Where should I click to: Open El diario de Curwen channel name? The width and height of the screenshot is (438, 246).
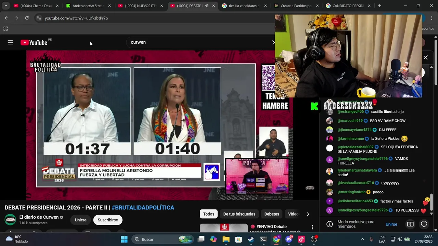click(39, 217)
